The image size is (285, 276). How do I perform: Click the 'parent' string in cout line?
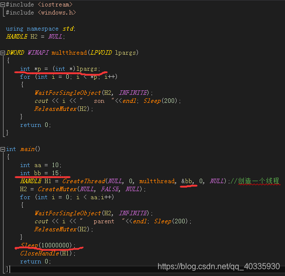(104, 221)
